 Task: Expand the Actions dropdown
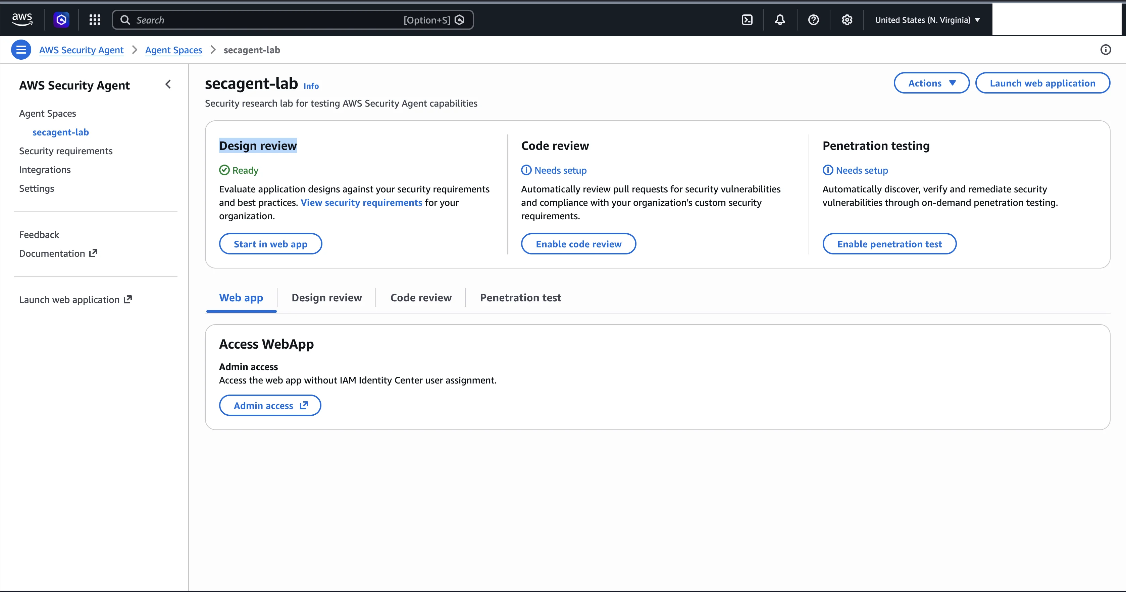coord(931,83)
